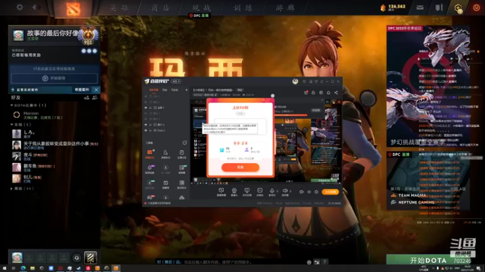The height and width of the screenshot is (272, 485).
Task: Open Windows Start menu
Action: click(4, 268)
